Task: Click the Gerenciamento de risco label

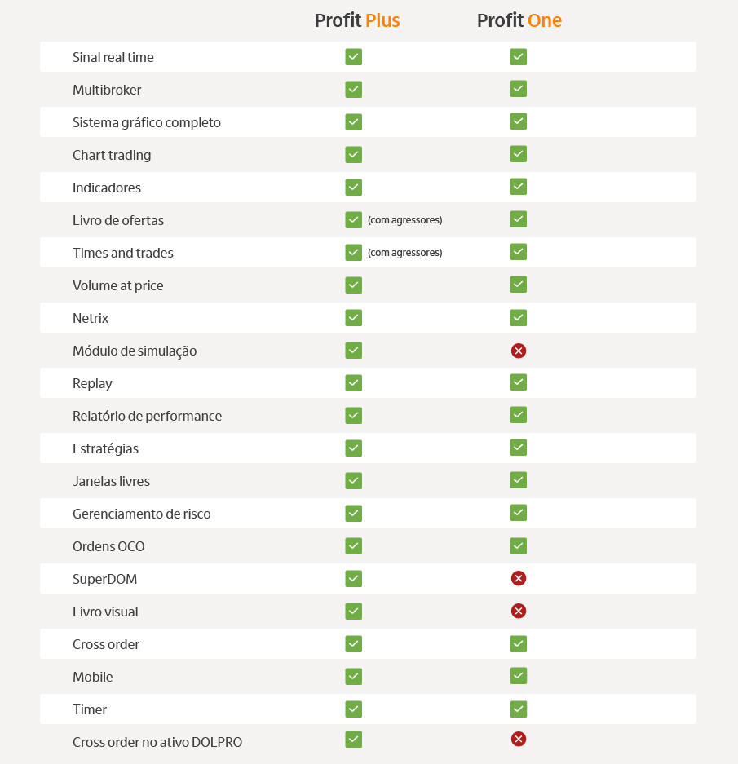Action: pyautogui.click(x=142, y=514)
